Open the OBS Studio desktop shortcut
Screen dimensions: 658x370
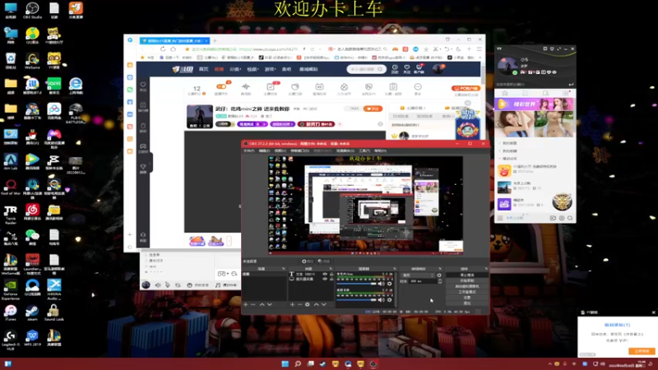click(32, 11)
